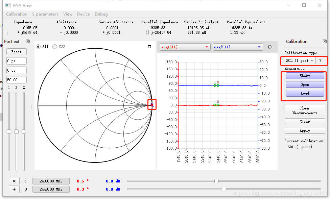
Task: Maximize the arg/mag graph view
Action: click(270, 47)
